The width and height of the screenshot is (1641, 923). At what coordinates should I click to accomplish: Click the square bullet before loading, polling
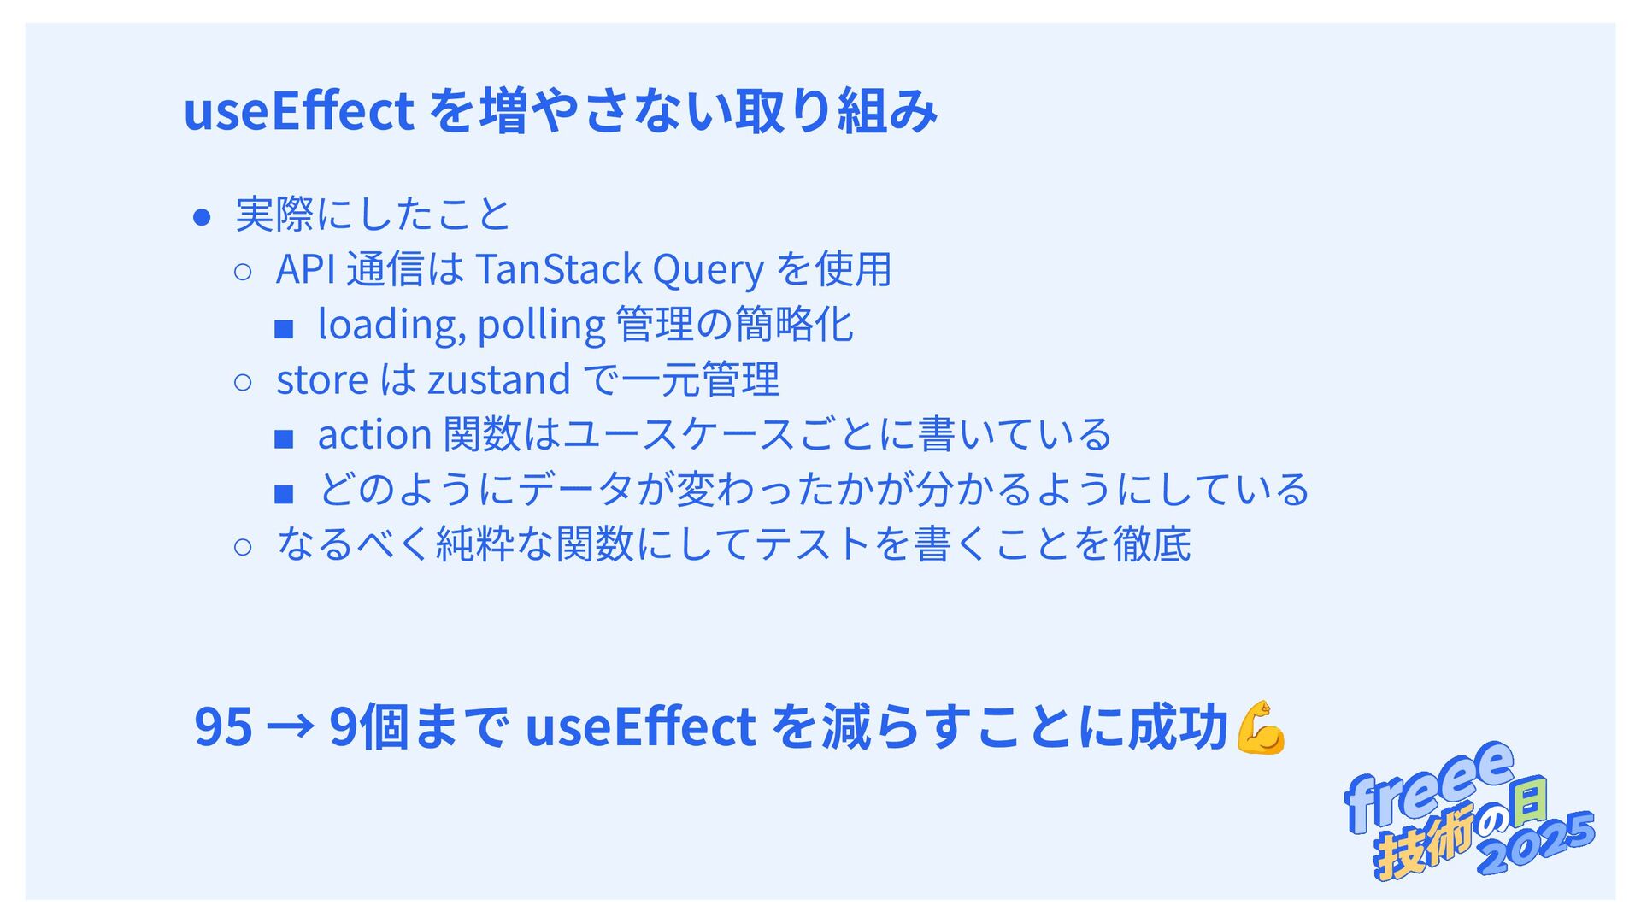284,328
